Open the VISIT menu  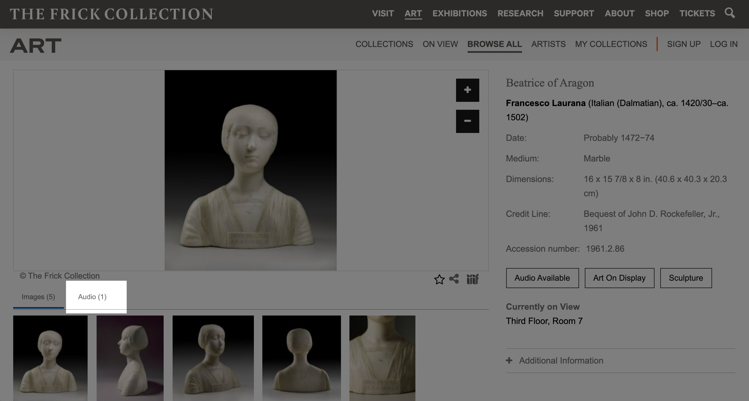[383, 13]
